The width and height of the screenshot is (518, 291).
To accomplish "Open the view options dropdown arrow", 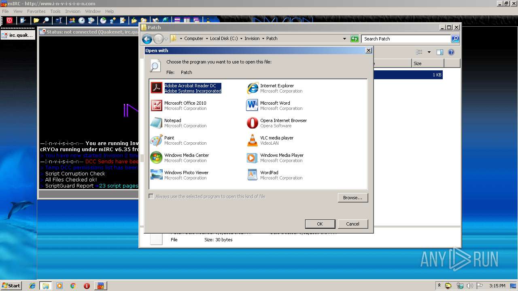I will coord(429,52).
